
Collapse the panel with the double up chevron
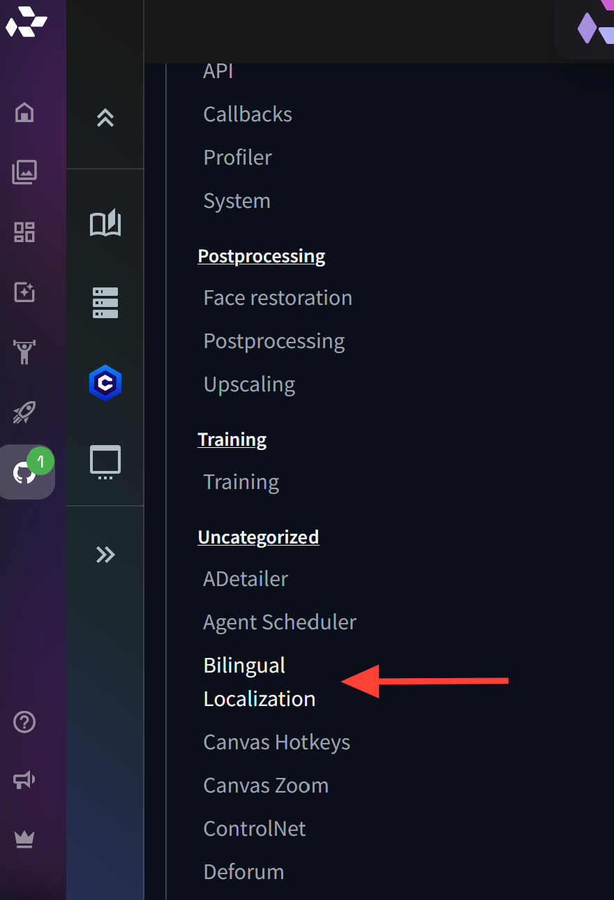pyautogui.click(x=105, y=118)
